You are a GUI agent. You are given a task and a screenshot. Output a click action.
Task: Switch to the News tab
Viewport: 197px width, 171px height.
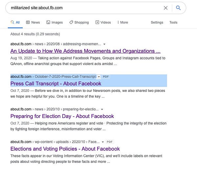[x=33, y=22]
